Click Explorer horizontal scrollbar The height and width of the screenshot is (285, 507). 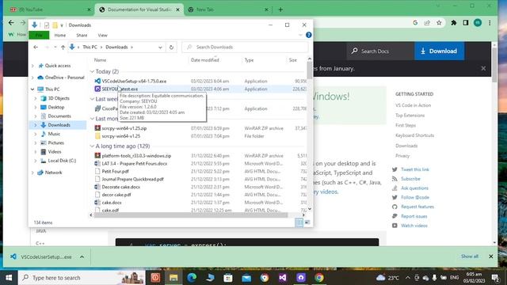pos(191,215)
